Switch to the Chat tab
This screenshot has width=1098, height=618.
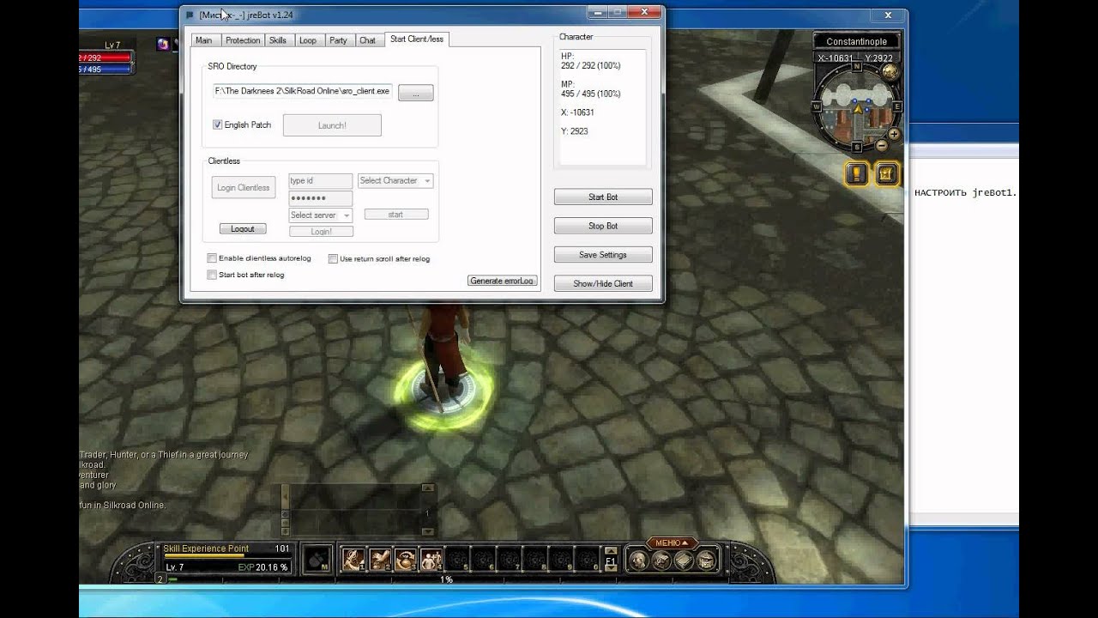click(367, 40)
